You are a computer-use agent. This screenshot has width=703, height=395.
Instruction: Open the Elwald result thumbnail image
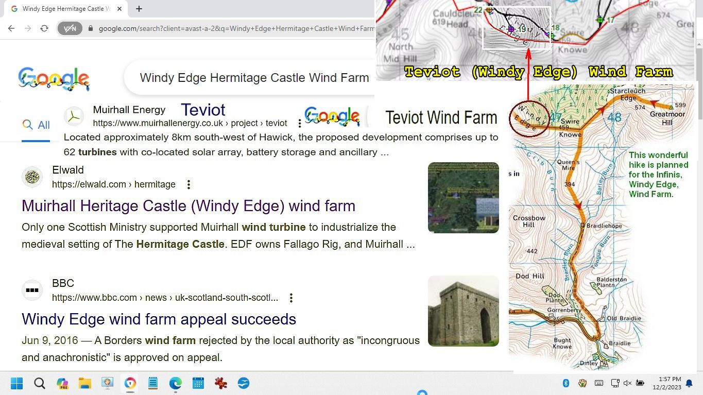pyautogui.click(x=464, y=198)
